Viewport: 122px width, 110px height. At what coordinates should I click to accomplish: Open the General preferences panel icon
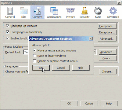point(10,13)
